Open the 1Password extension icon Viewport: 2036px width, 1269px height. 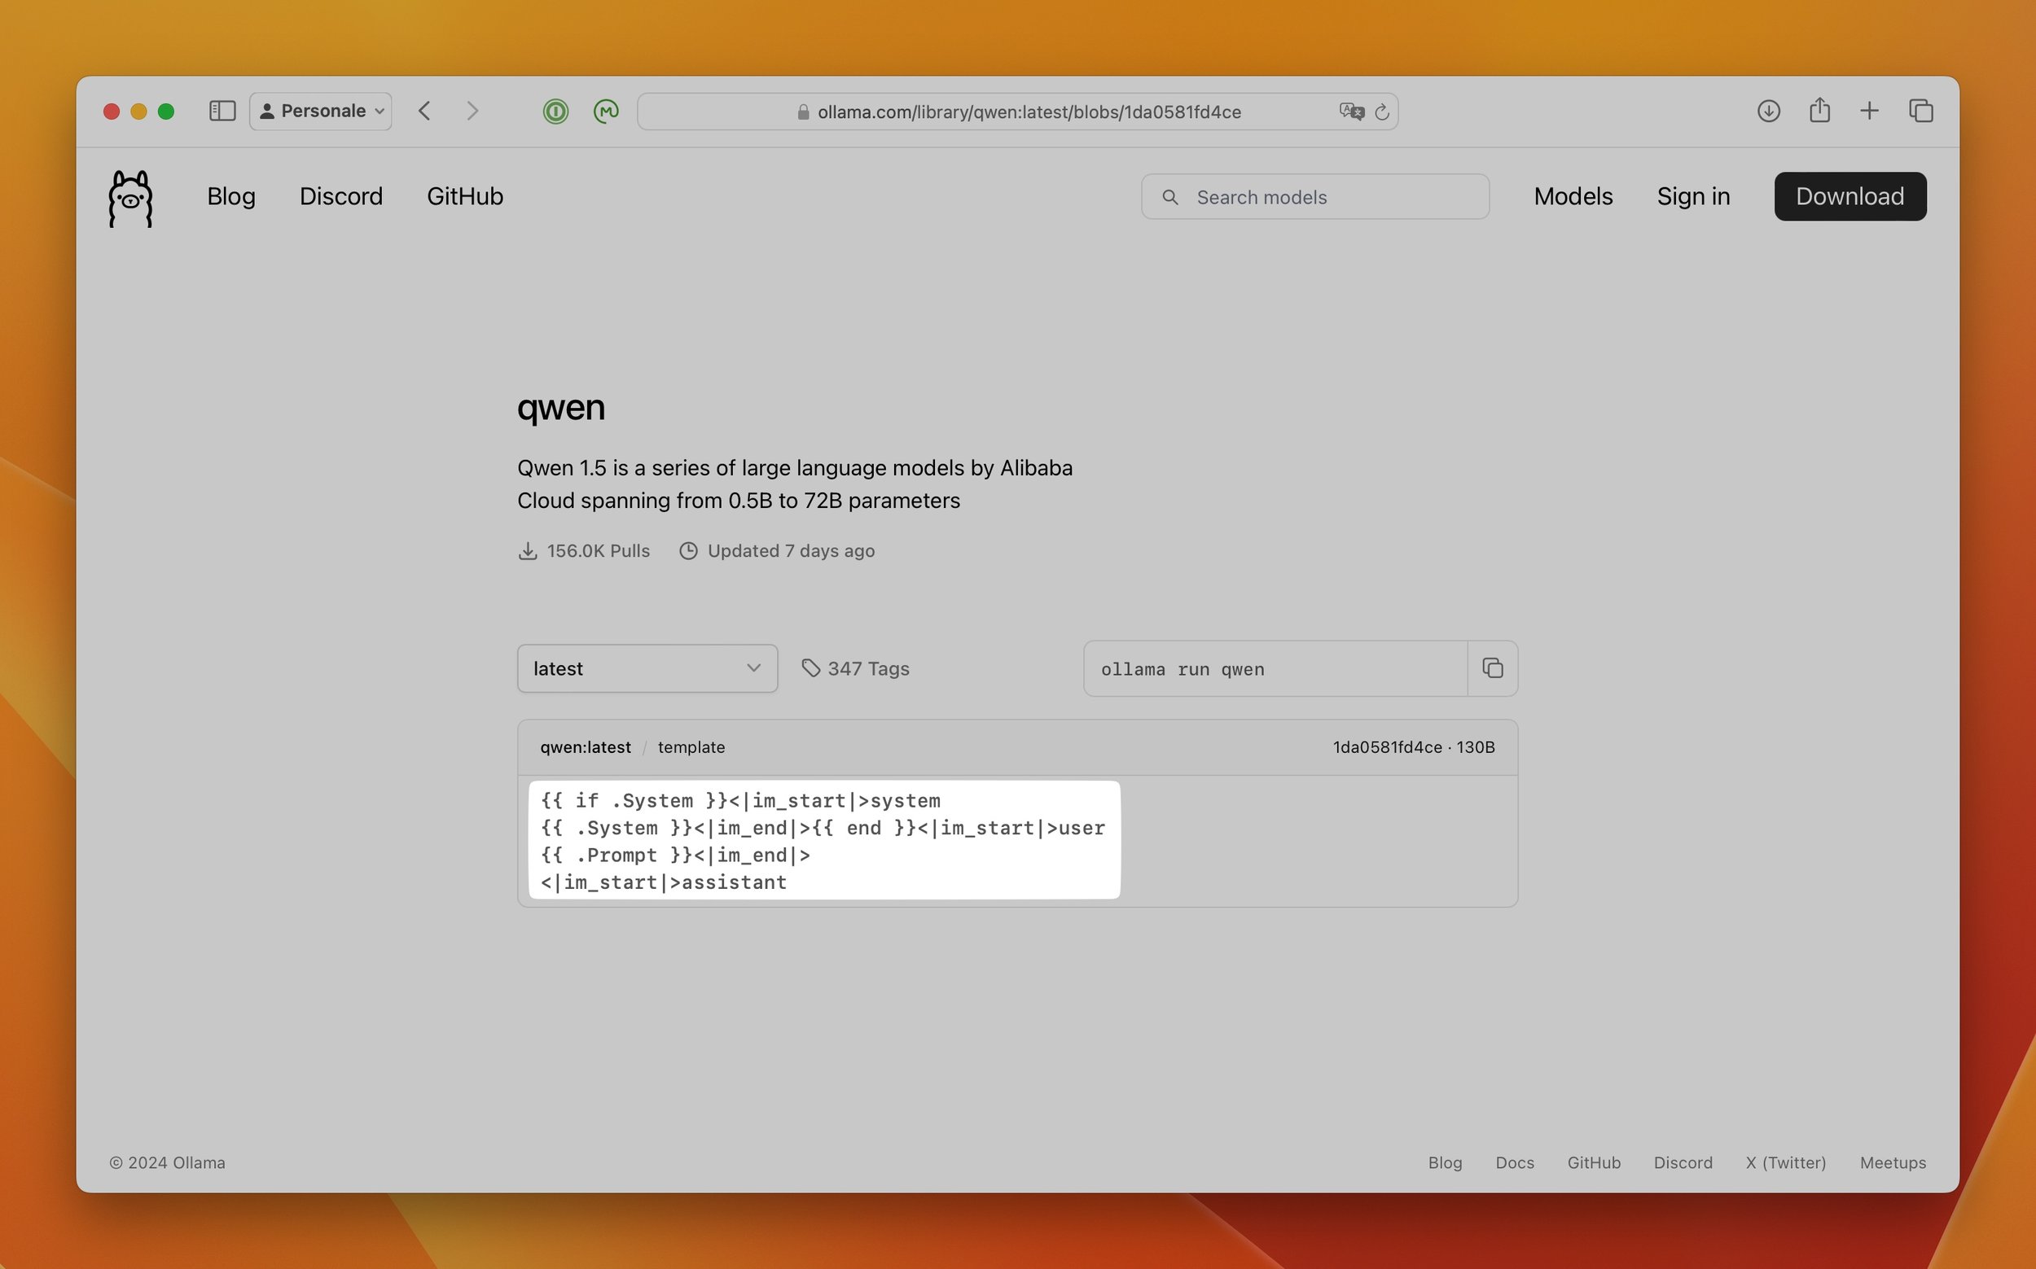pyautogui.click(x=555, y=111)
